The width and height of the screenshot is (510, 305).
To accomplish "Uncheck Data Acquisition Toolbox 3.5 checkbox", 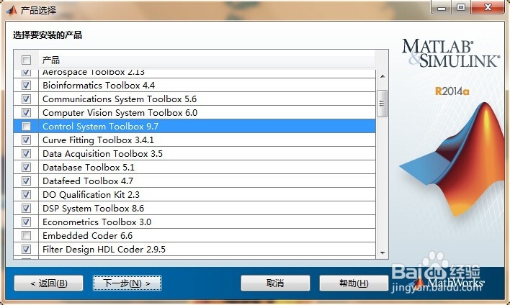I will [26, 154].
